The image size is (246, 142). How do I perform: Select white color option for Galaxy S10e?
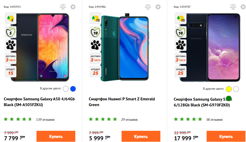(236, 89)
